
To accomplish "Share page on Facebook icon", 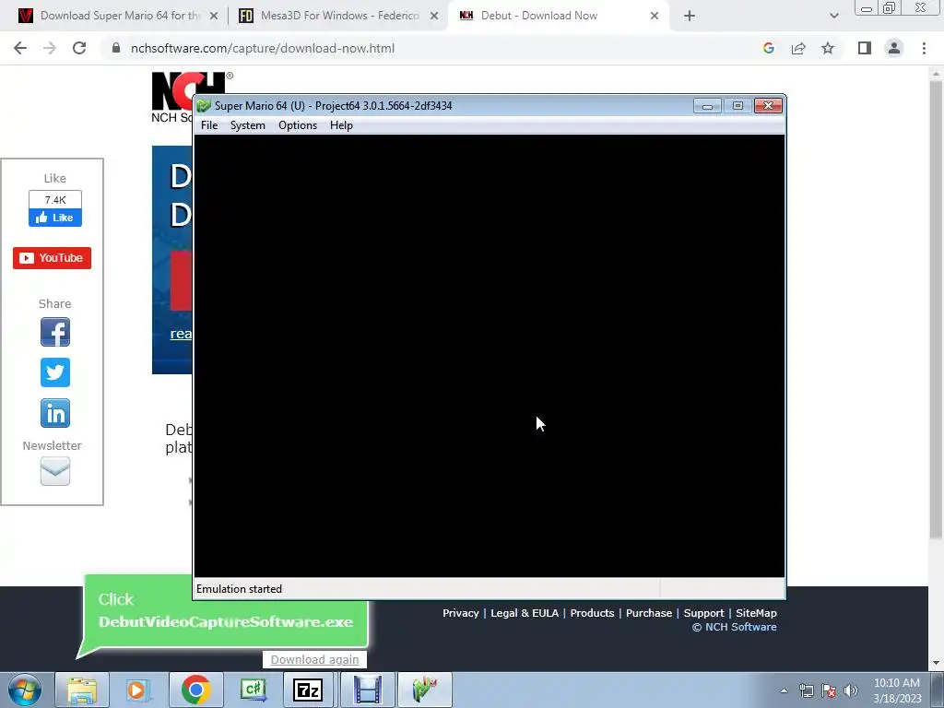I will (54, 332).
